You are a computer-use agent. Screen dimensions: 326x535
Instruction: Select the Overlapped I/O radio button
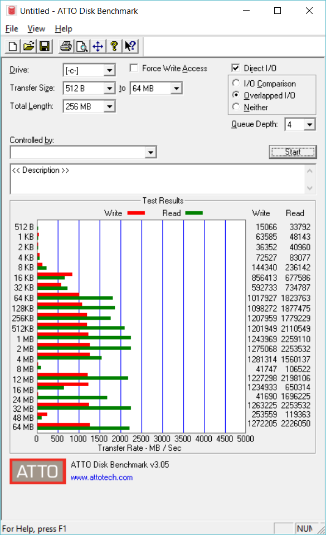[x=236, y=95]
